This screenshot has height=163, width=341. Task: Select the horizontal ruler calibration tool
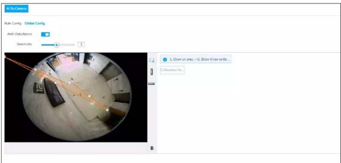coord(152,84)
